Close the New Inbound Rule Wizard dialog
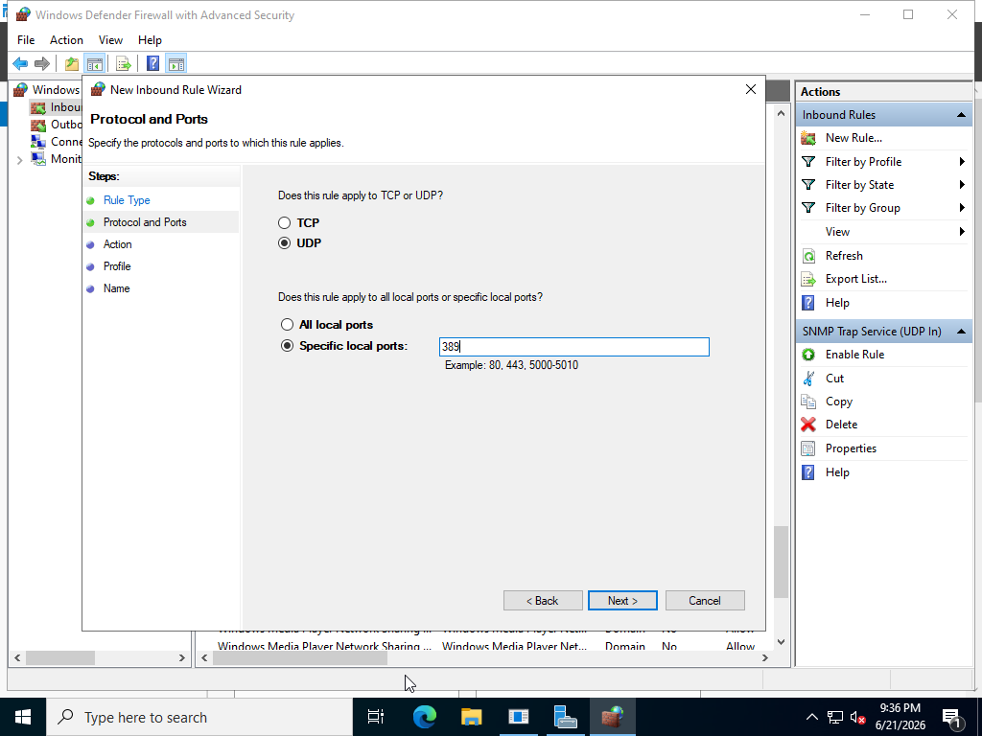Screen dimensions: 982x736 (x=751, y=89)
